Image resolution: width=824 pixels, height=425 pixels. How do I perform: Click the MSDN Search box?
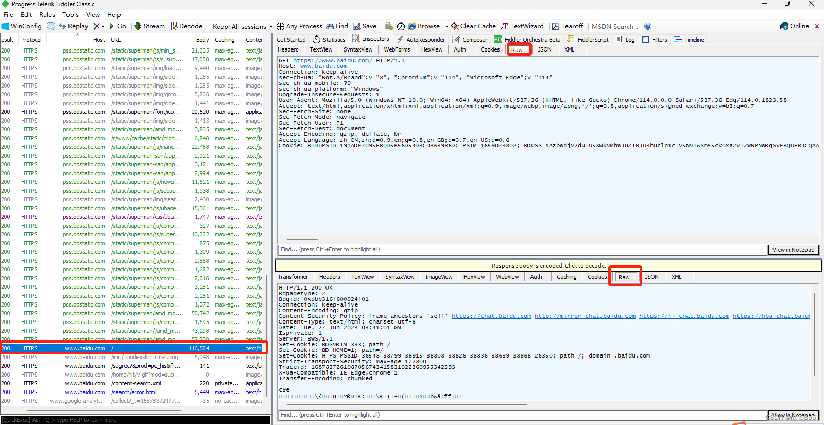pos(615,26)
